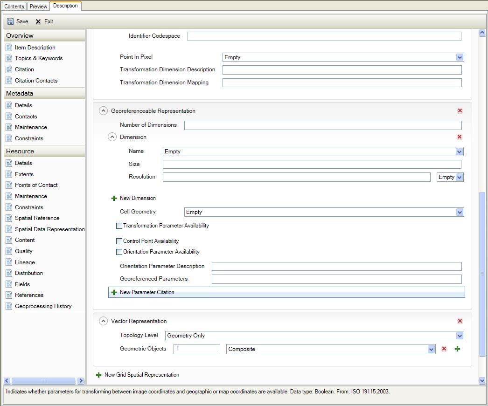
Task: Add a new geometric objects entry
Action: pyautogui.click(x=457, y=349)
